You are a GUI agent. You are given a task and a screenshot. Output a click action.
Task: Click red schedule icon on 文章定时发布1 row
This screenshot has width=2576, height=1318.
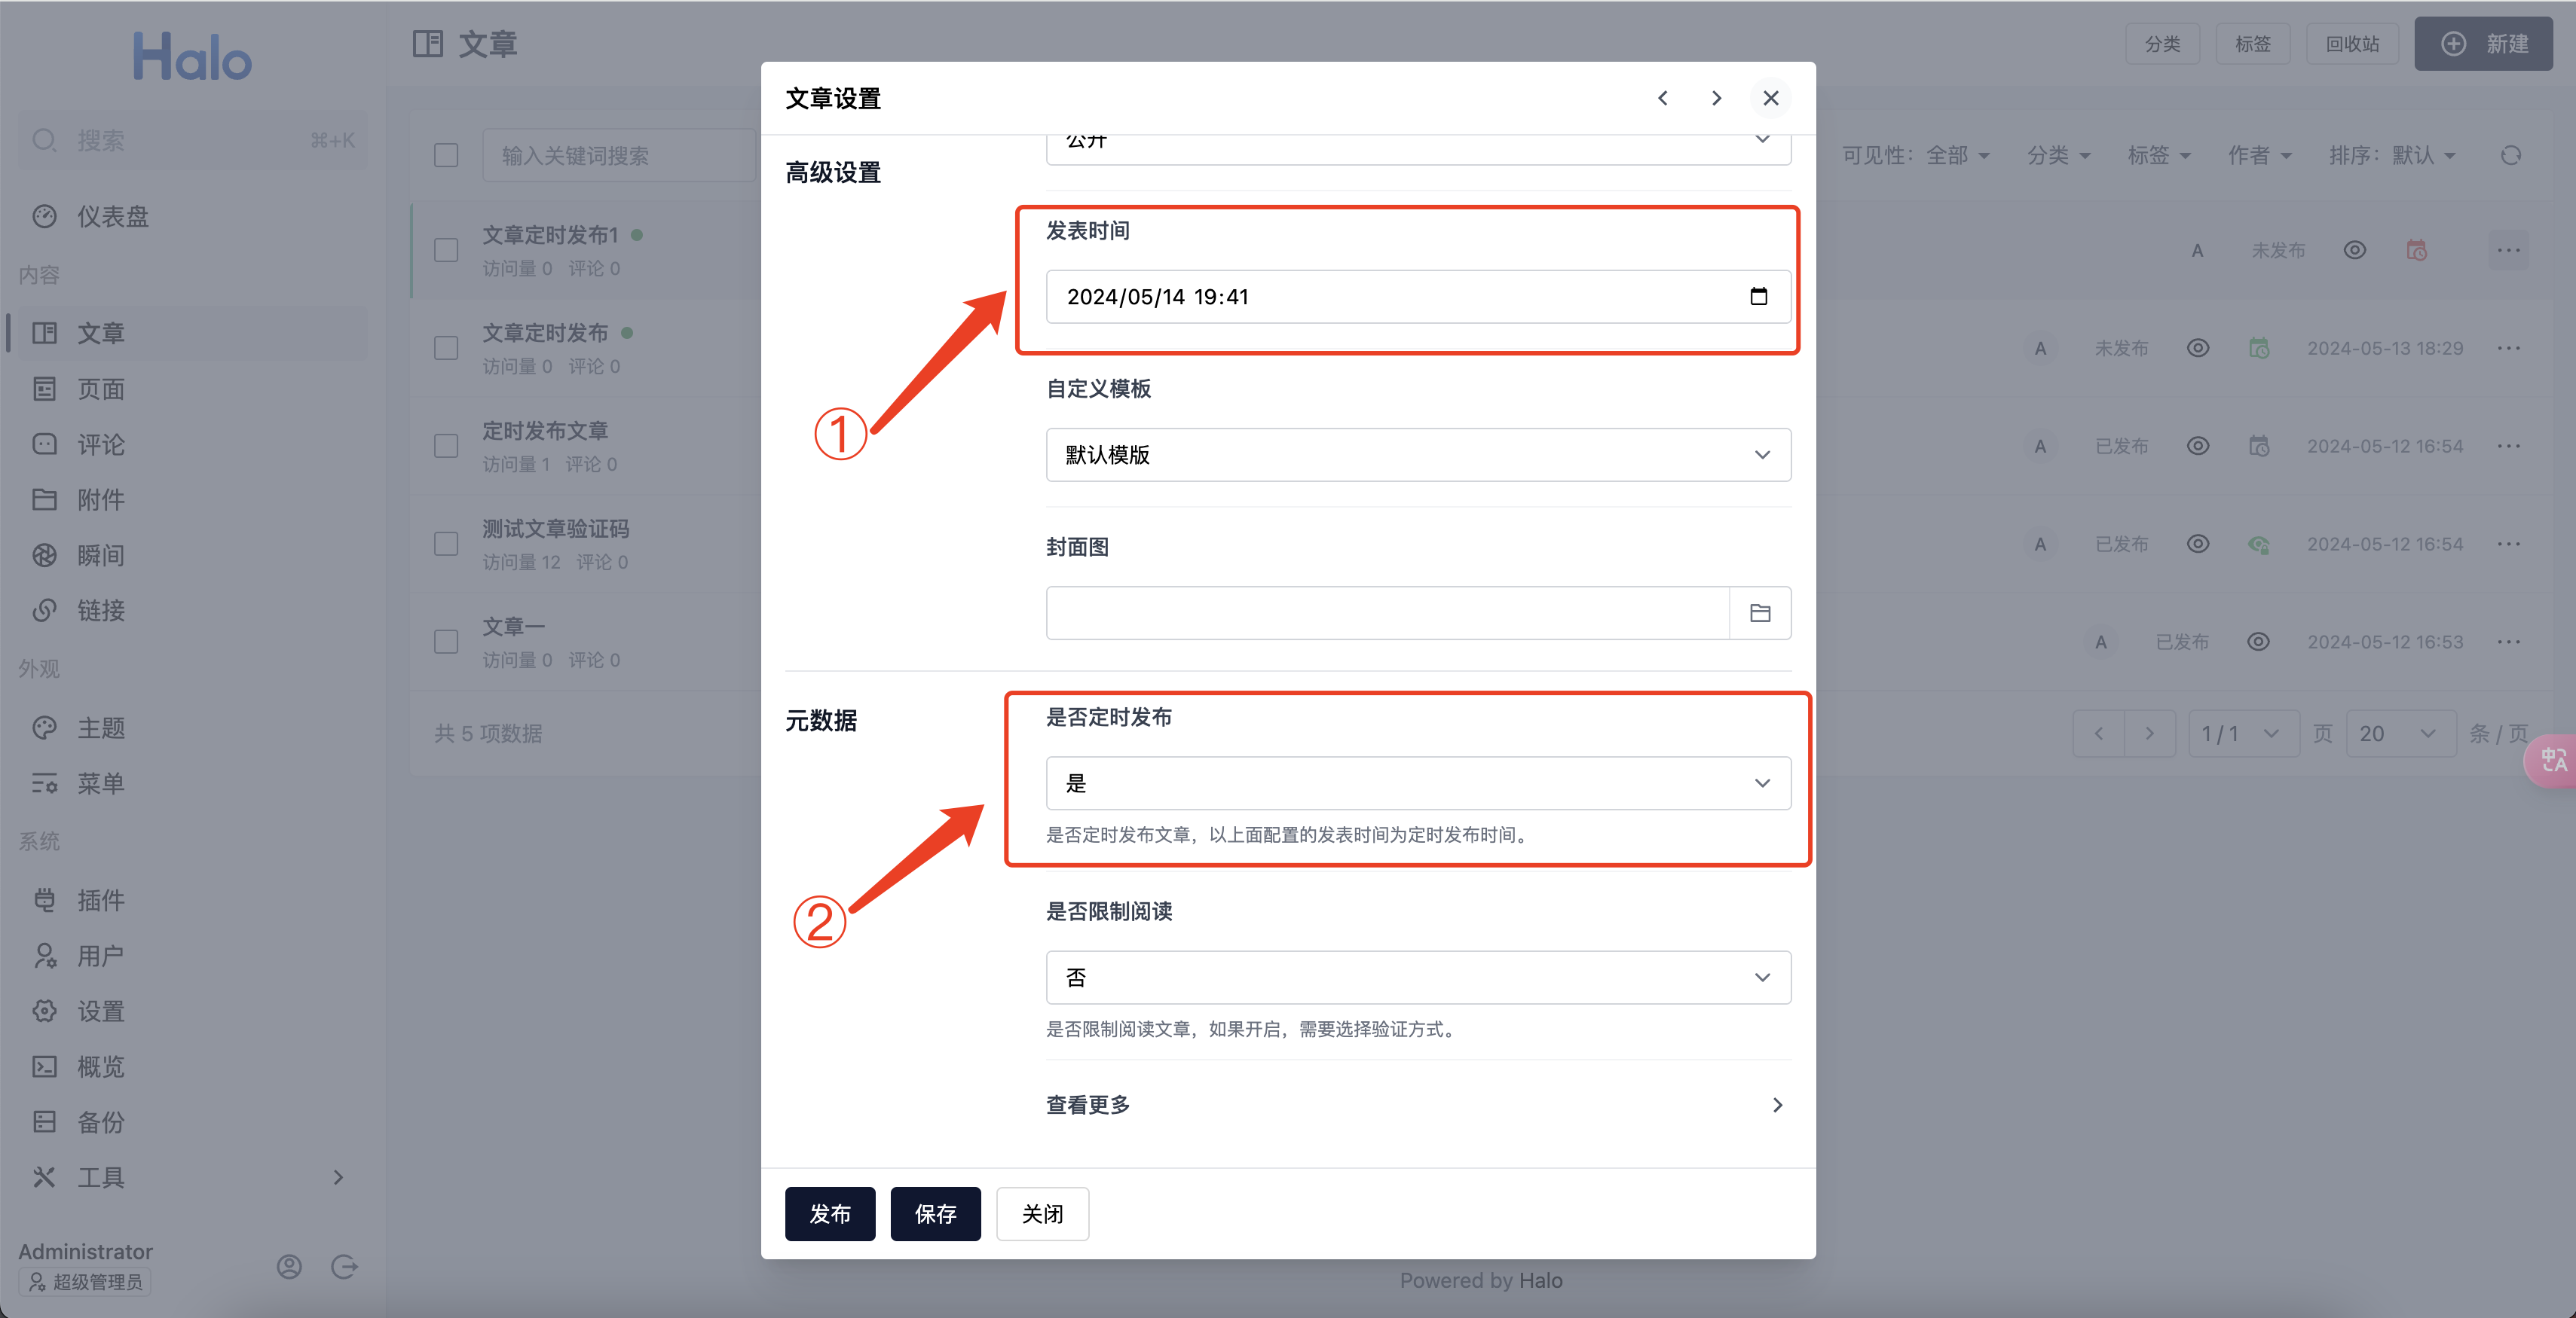pyautogui.click(x=2416, y=250)
